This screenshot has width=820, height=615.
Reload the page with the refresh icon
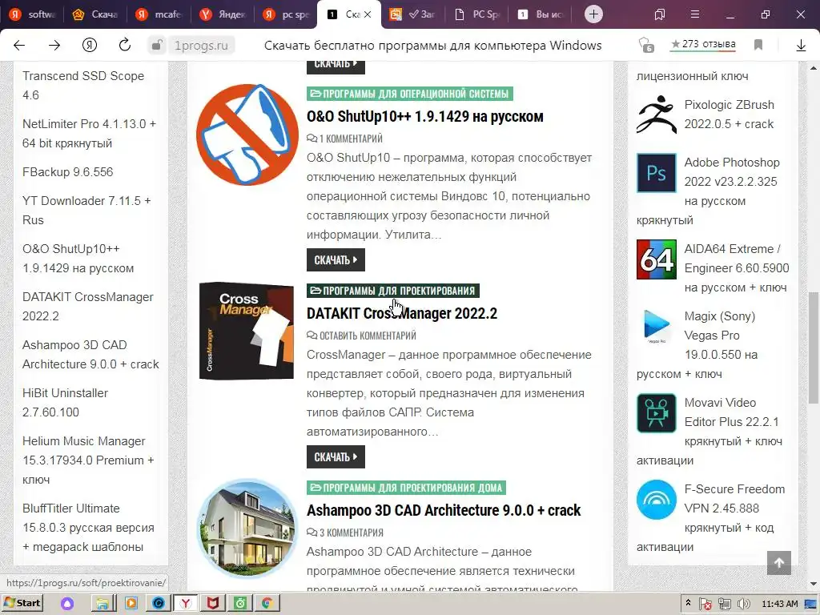(x=124, y=45)
